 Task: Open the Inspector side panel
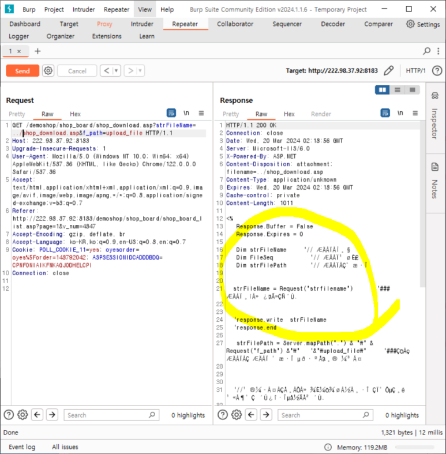click(434, 116)
